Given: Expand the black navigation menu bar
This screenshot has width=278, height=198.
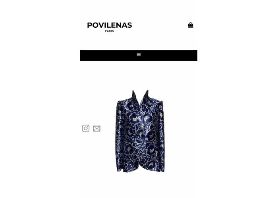Looking at the screenshot, I should (139, 55).
